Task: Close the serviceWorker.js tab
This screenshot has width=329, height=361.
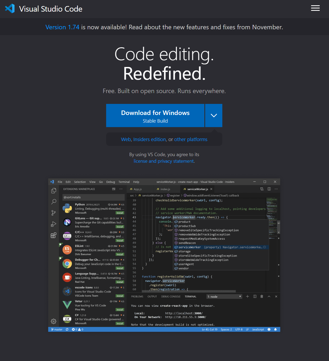Action: click(x=211, y=189)
